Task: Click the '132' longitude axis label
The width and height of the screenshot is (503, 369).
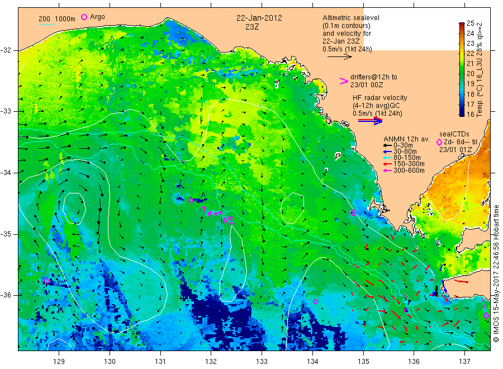Action: [211, 362]
